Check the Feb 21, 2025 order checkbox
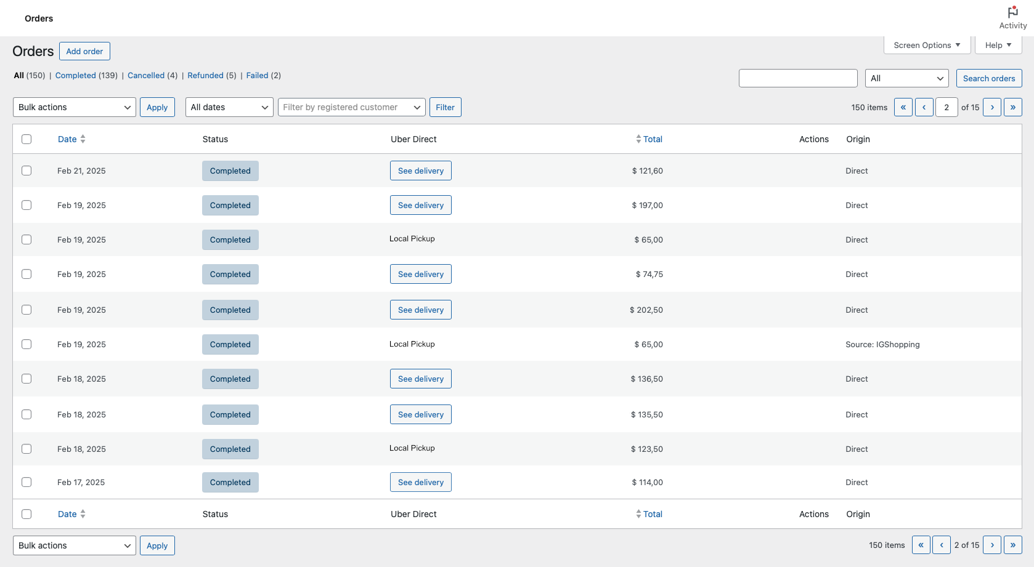The width and height of the screenshot is (1034, 567). (26, 171)
